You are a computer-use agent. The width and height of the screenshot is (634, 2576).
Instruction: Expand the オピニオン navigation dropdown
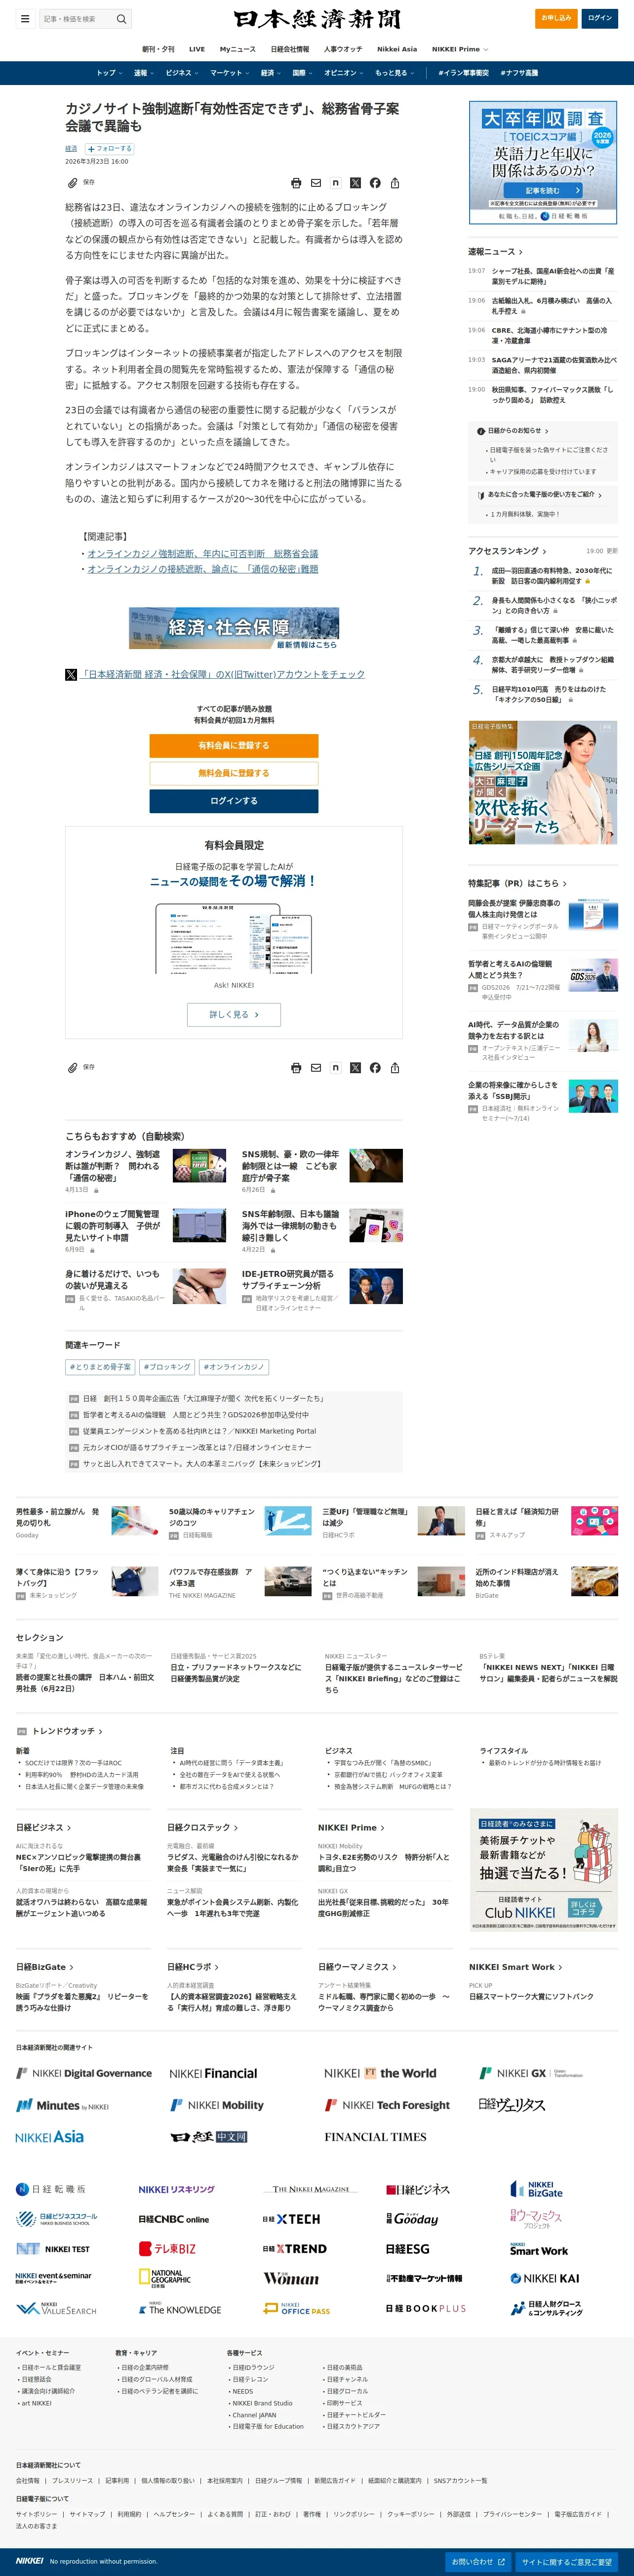click(344, 73)
